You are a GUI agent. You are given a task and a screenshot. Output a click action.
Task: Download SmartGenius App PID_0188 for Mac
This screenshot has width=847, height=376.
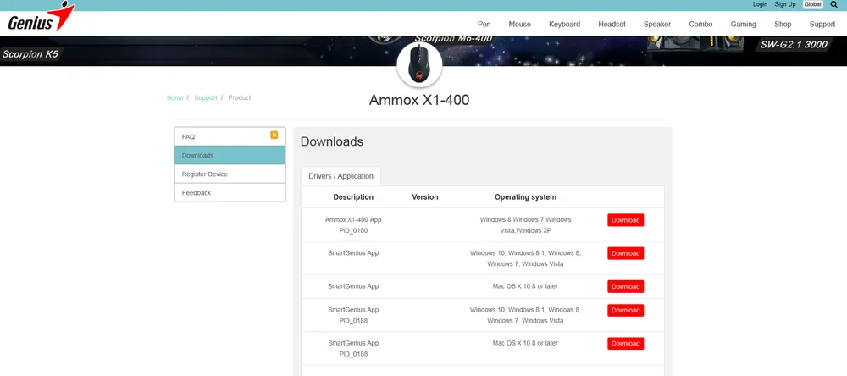click(x=625, y=344)
